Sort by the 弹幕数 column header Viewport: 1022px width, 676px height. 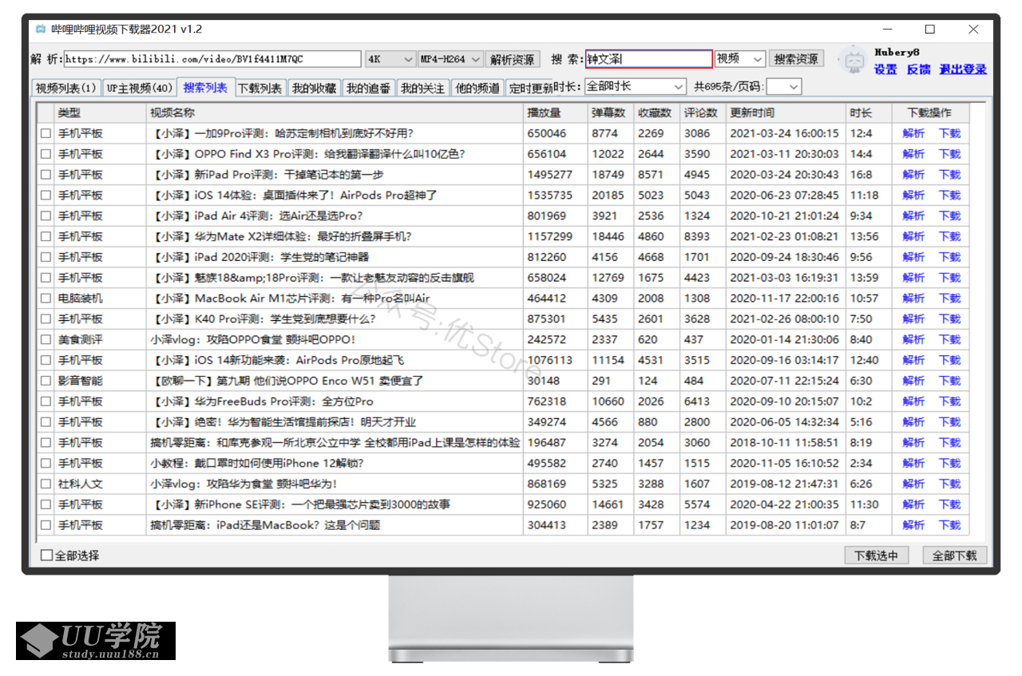click(610, 113)
